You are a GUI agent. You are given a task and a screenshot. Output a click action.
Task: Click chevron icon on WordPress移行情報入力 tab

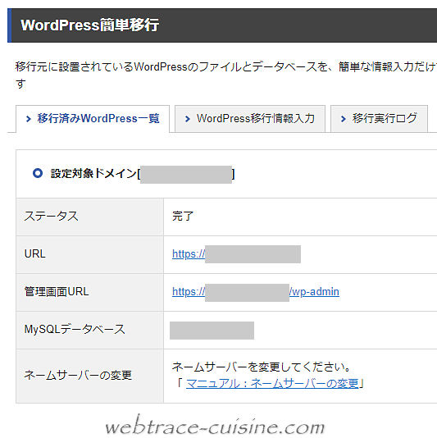click(188, 119)
